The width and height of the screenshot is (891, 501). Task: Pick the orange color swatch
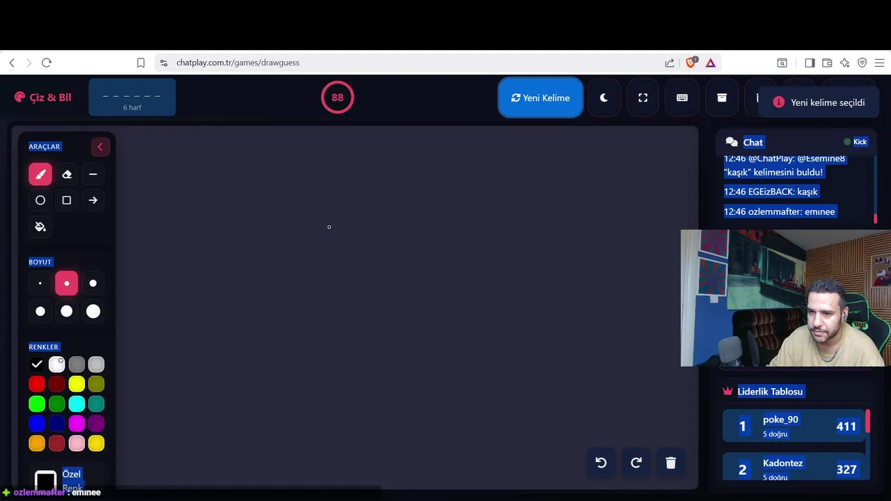click(37, 443)
